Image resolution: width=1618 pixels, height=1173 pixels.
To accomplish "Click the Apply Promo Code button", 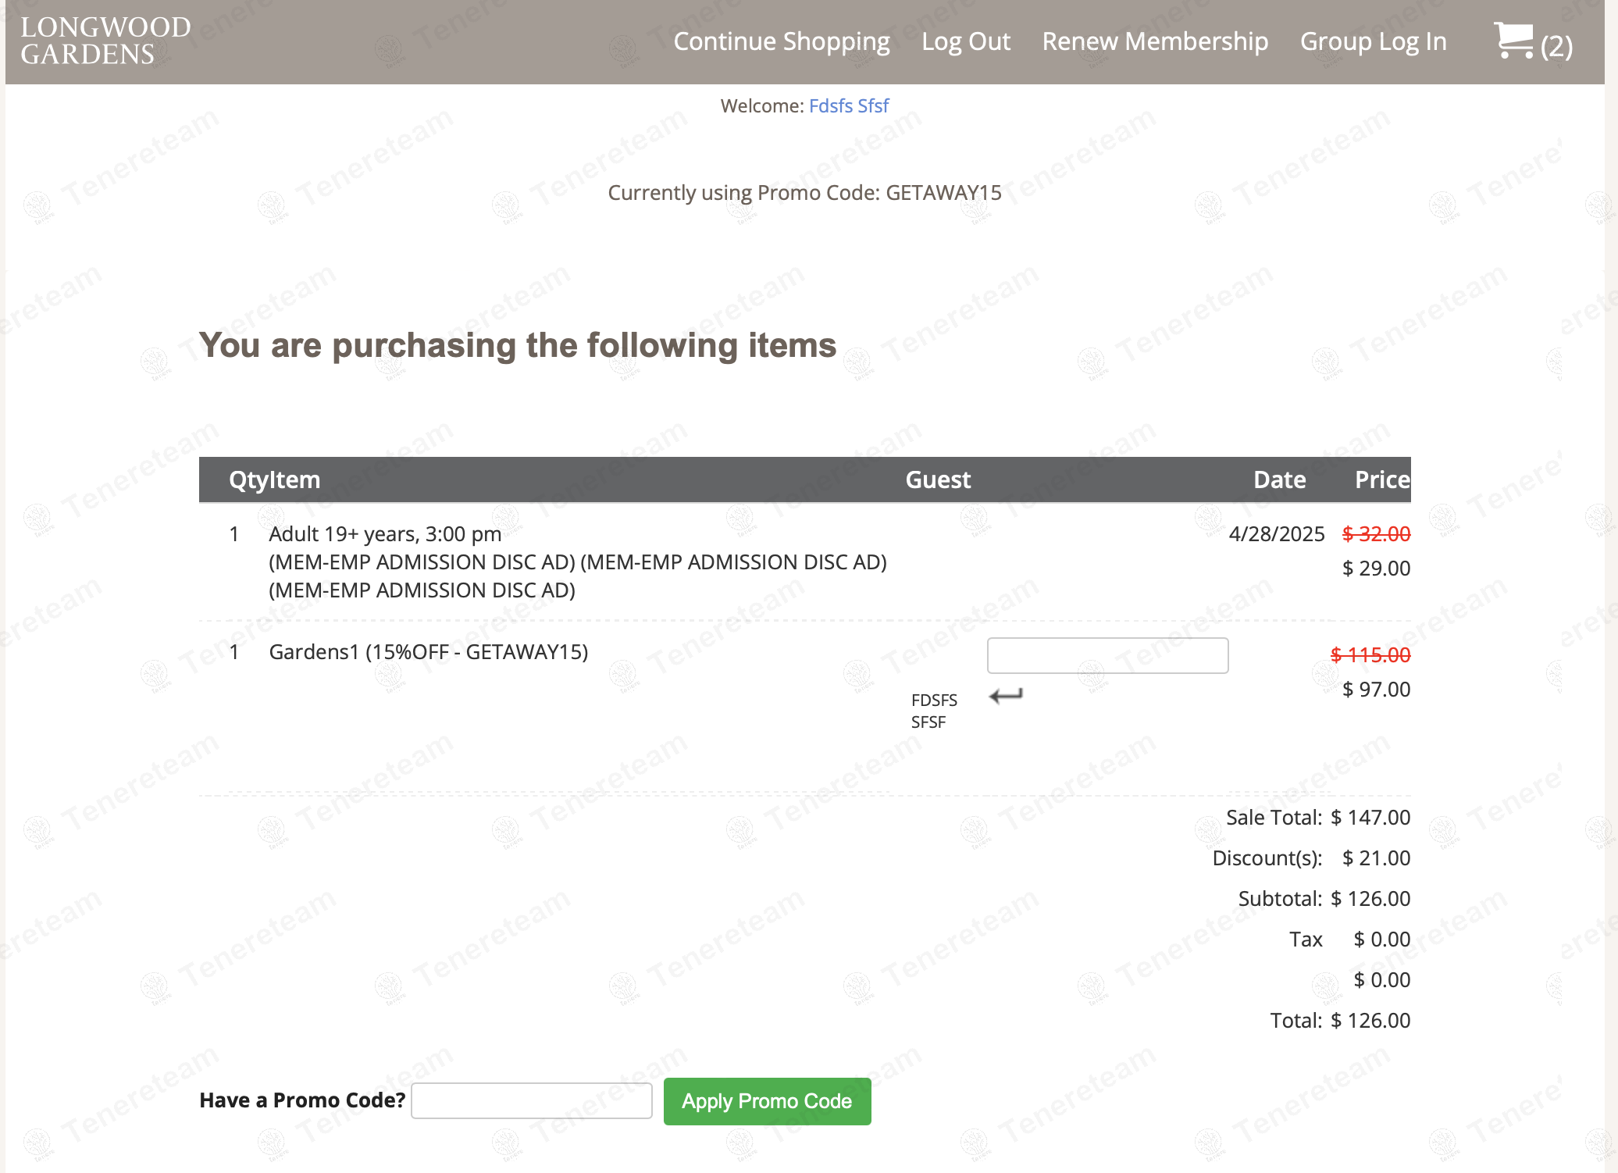I will [x=767, y=1101].
